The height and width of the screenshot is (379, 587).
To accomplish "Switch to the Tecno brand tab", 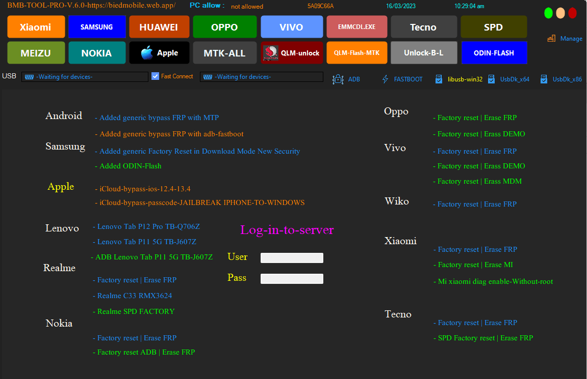I will pos(424,26).
